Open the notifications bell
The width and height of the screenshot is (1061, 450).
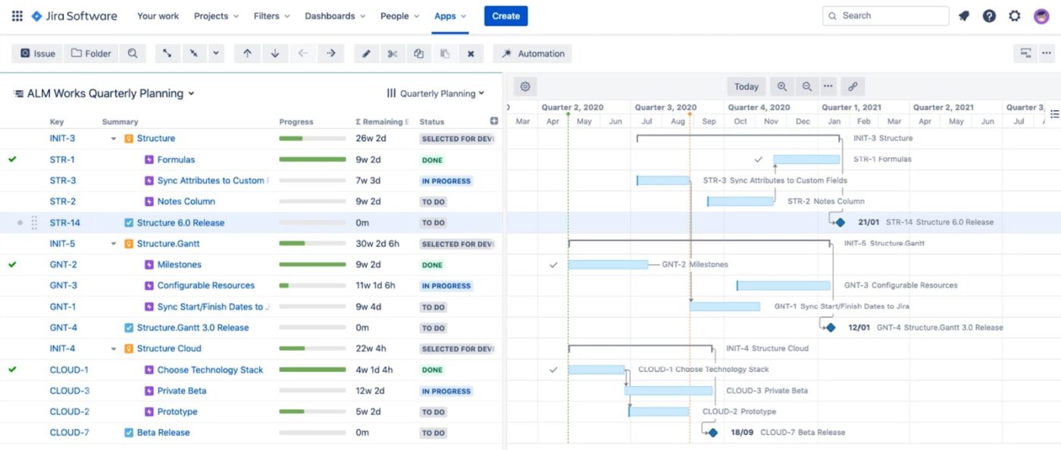click(964, 16)
